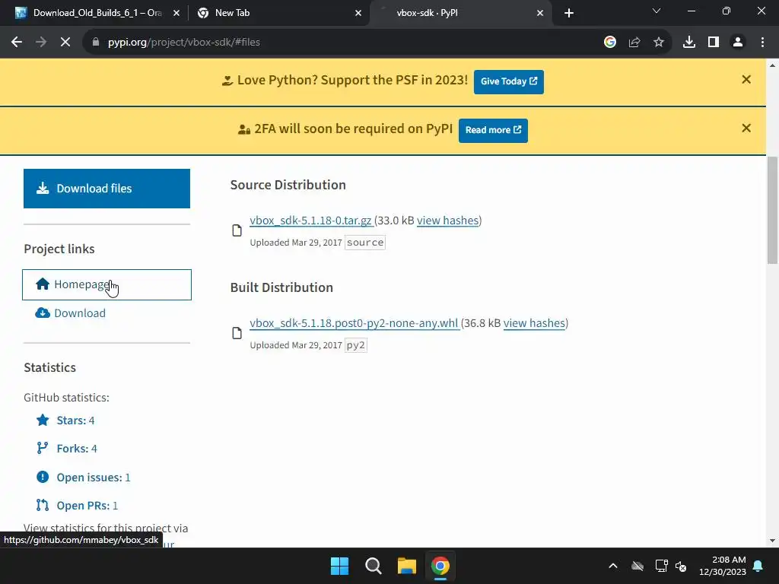Viewport: 779px width, 584px height.
Task: Open Chrome downloads icon
Action: [x=689, y=43]
